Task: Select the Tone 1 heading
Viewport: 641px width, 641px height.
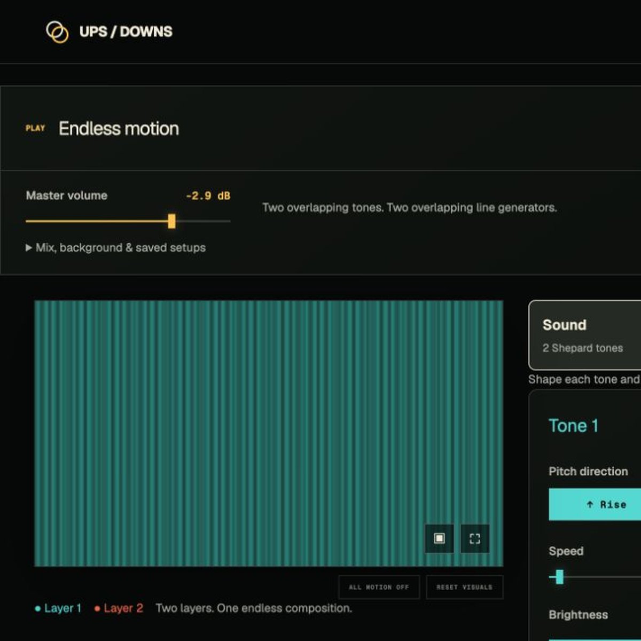Action: [574, 426]
